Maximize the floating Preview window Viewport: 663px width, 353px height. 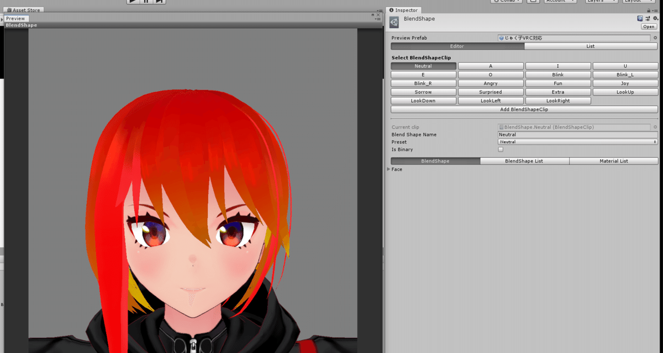click(x=373, y=15)
